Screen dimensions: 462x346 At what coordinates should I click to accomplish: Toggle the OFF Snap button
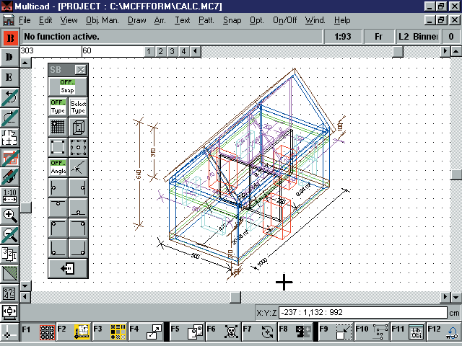(x=68, y=86)
